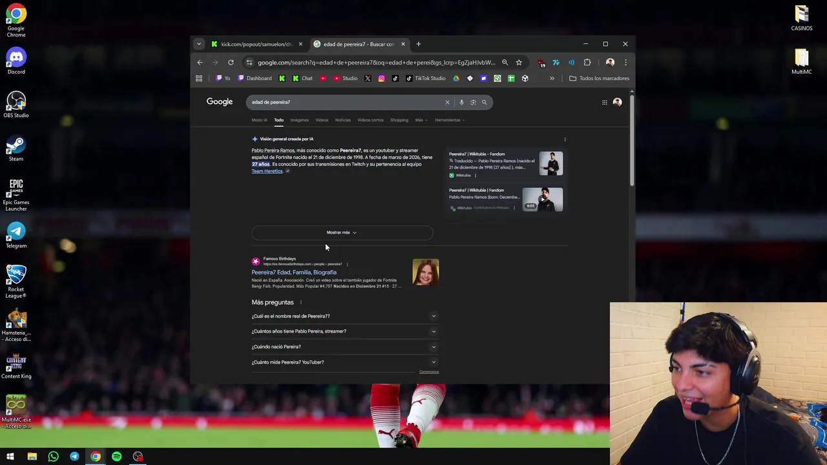Screen dimensions: 827x465
Task: Open the X bookmark icon
Action: coord(368,78)
